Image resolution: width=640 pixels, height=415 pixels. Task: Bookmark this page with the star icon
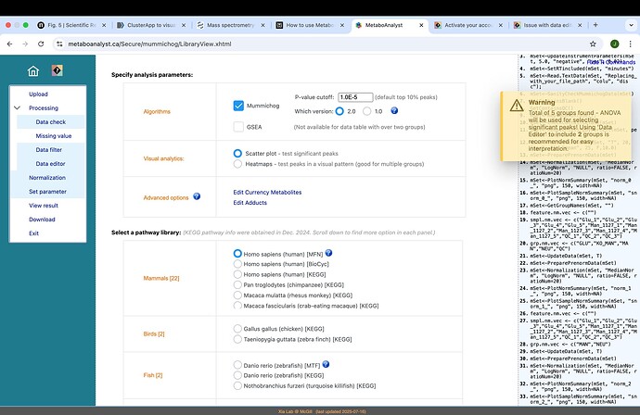(593, 44)
